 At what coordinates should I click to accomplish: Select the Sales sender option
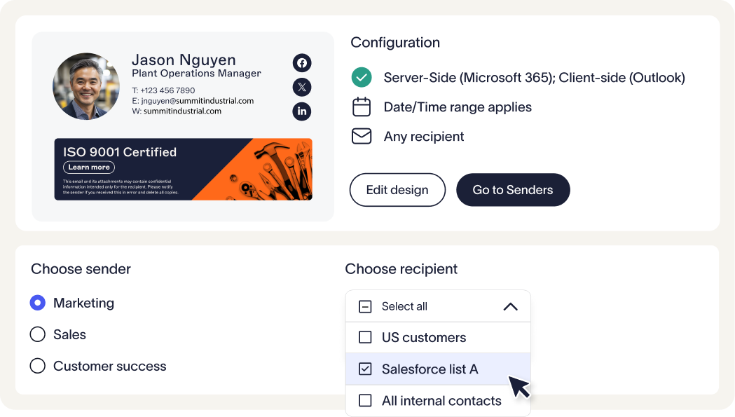tap(38, 334)
